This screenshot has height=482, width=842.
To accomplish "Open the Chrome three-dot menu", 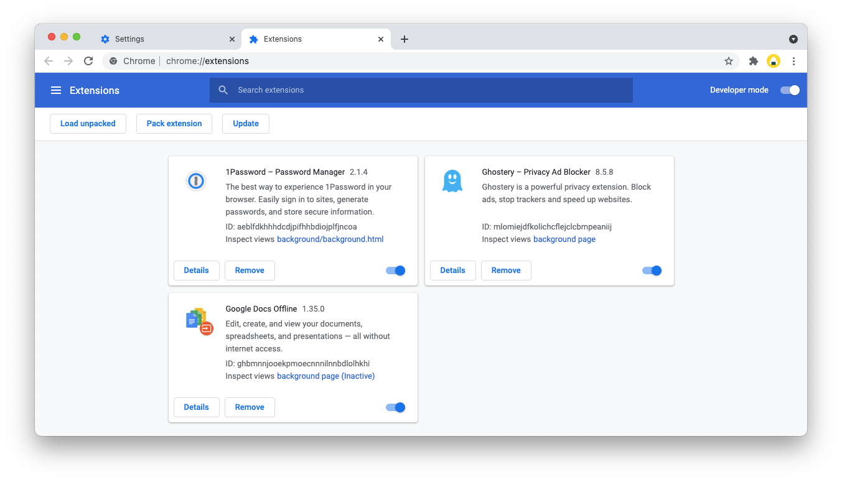I will coord(793,61).
